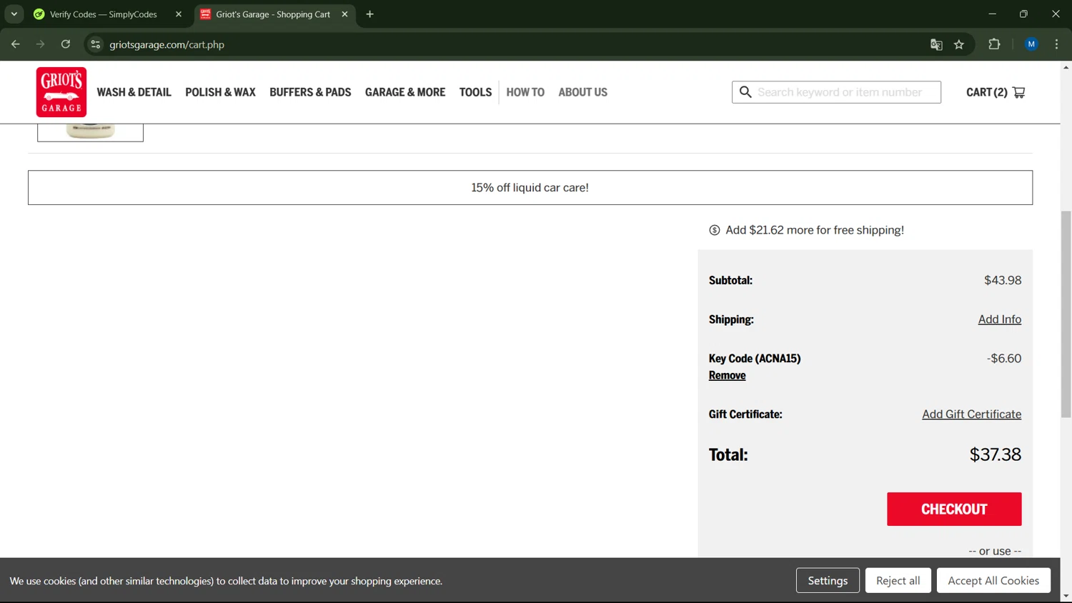Open the Buffers & Pads menu
The height and width of the screenshot is (603, 1072).
[x=310, y=92]
